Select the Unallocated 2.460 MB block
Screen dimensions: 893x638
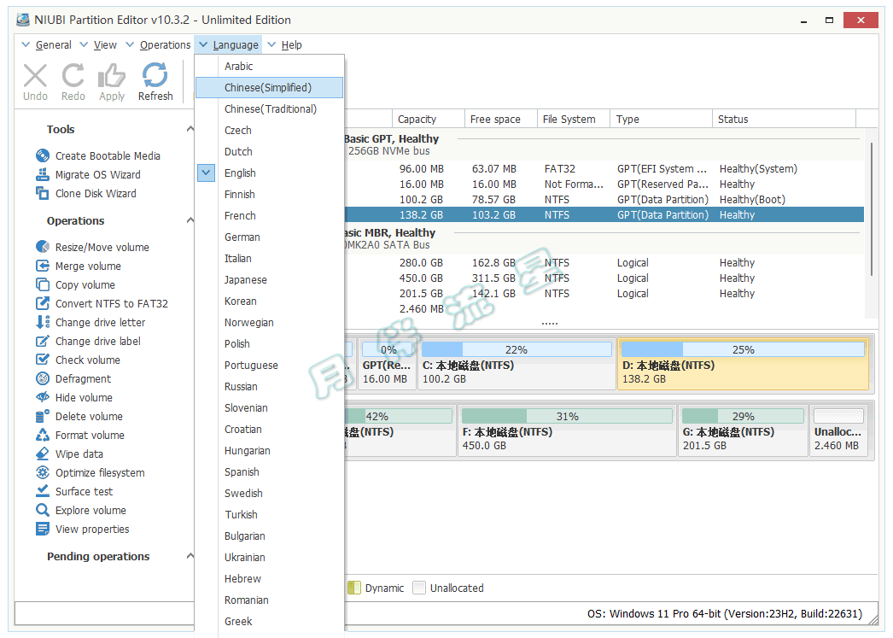click(x=838, y=430)
